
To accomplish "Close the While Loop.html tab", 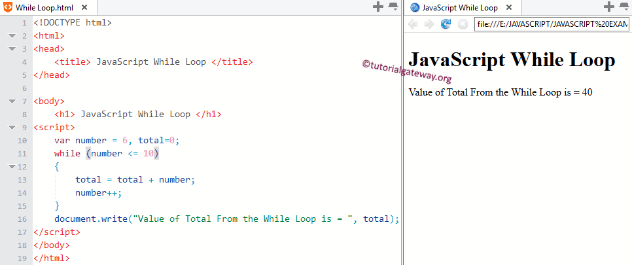I will 84,7.
